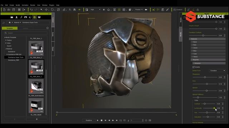Screen dimensions: 229x128
Task: Select the Aging material thumbnail
Action: 36,86
